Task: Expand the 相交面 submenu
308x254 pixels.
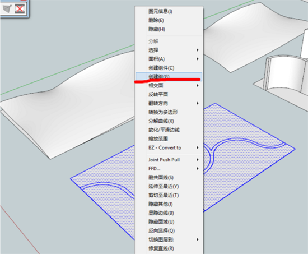Action: click(x=169, y=86)
